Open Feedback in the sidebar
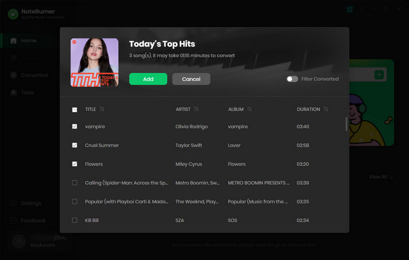Screen dimensions: 409x260 pyautogui.click(x=29, y=221)
